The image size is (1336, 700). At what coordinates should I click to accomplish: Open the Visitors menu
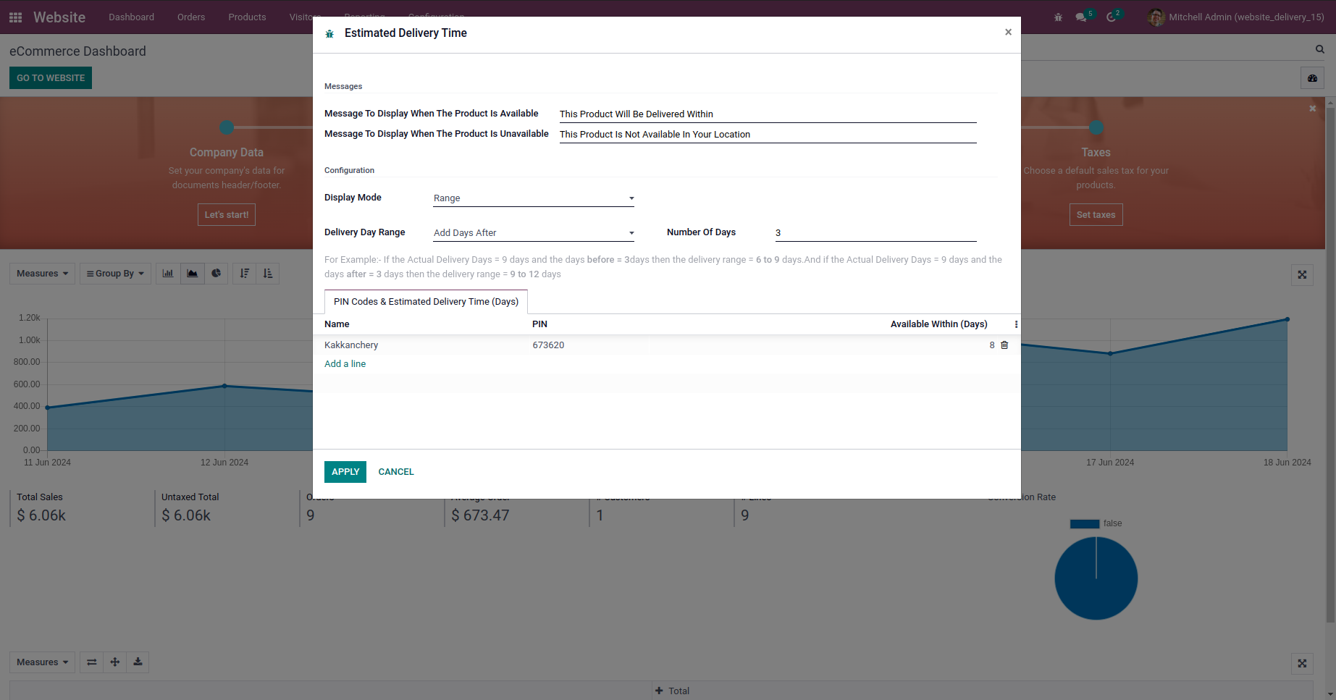305,17
